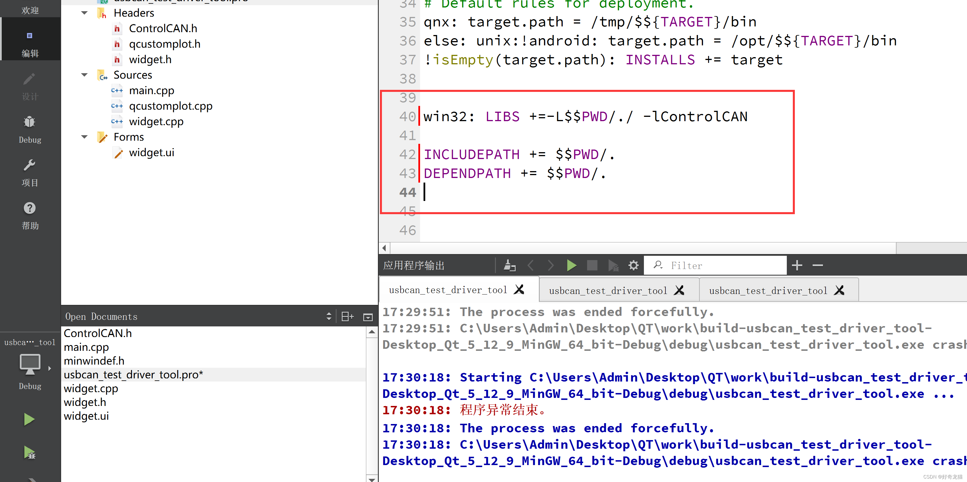
Task: Collapse the Forms folder in project tree
Action: click(x=84, y=137)
